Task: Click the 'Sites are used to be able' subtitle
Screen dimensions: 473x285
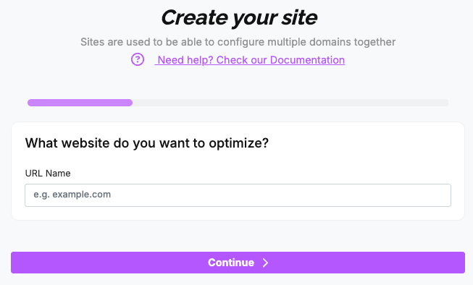Action: [238, 42]
